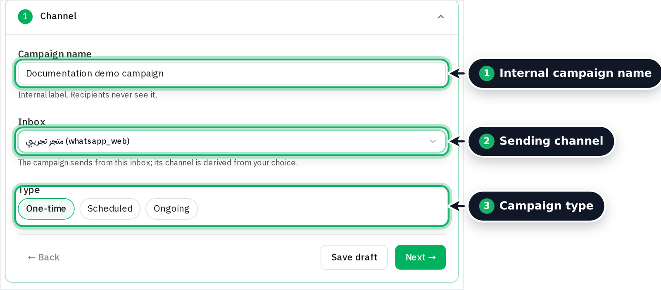
Task: Click the Channel section header title
Action: point(58,16)
